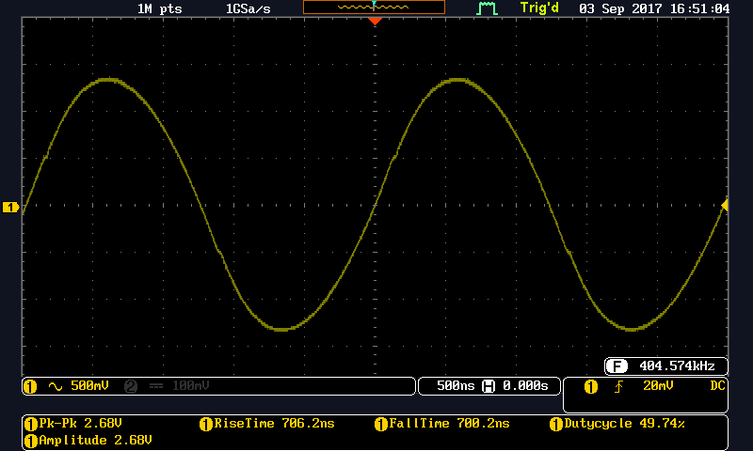
Task: Click the Trig'd status indicator
Action: (539, 8)
